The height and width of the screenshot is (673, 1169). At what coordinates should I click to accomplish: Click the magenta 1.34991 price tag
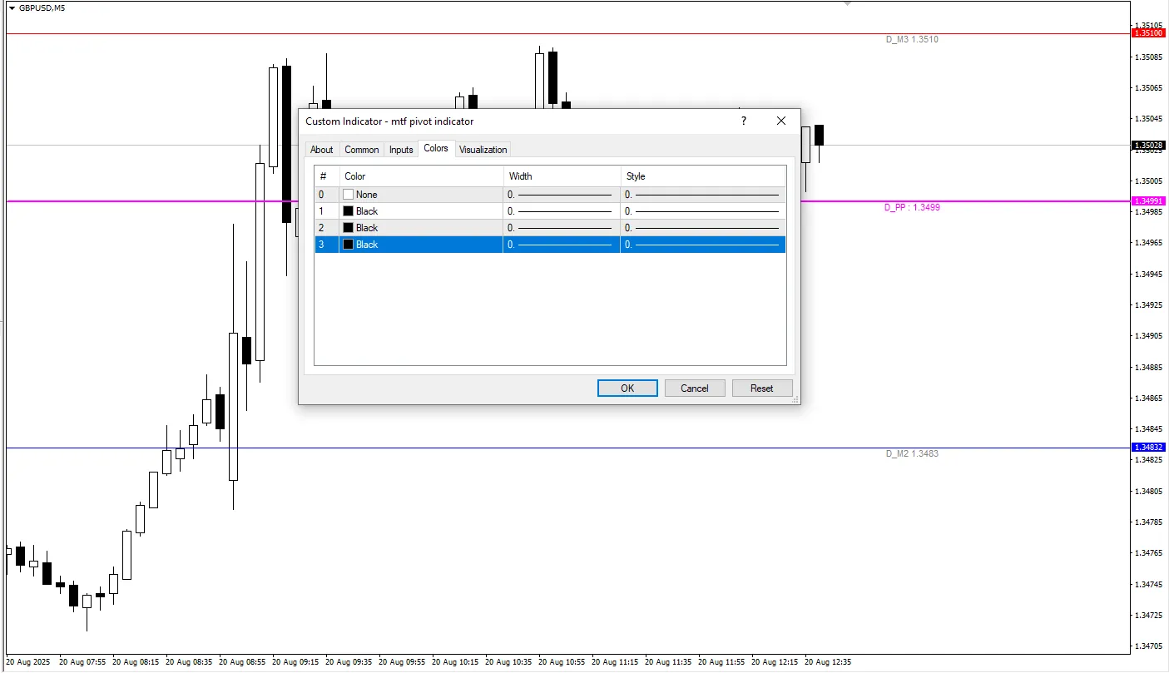[x=1148, y=200]
